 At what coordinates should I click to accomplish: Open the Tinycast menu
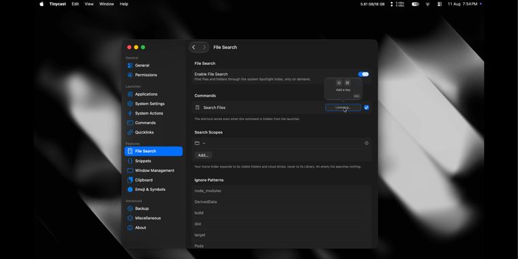pyautogui.click(x=57, y=4)
